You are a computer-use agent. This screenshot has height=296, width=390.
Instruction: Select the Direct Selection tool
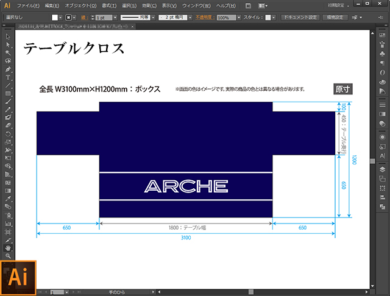pyautogui.click(x=8, y=44)
